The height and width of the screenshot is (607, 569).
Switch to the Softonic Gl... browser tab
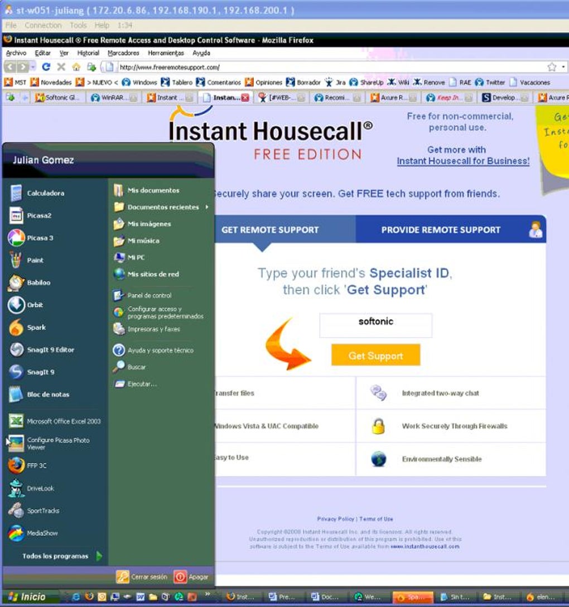click(x=58, y=98)
